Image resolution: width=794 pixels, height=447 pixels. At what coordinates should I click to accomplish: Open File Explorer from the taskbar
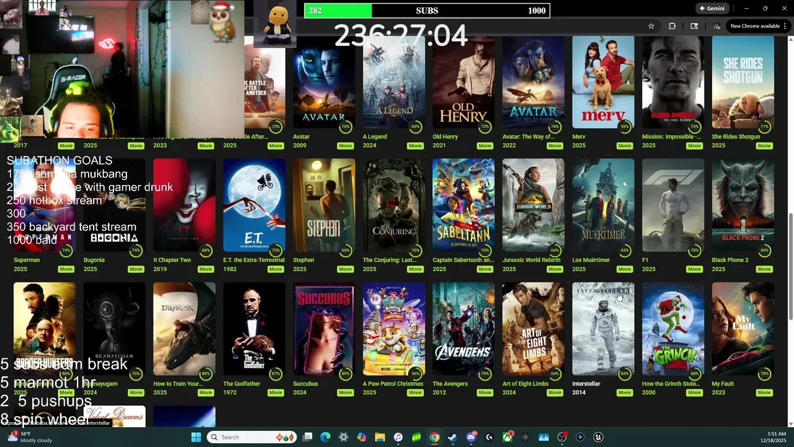pos(380,437)
